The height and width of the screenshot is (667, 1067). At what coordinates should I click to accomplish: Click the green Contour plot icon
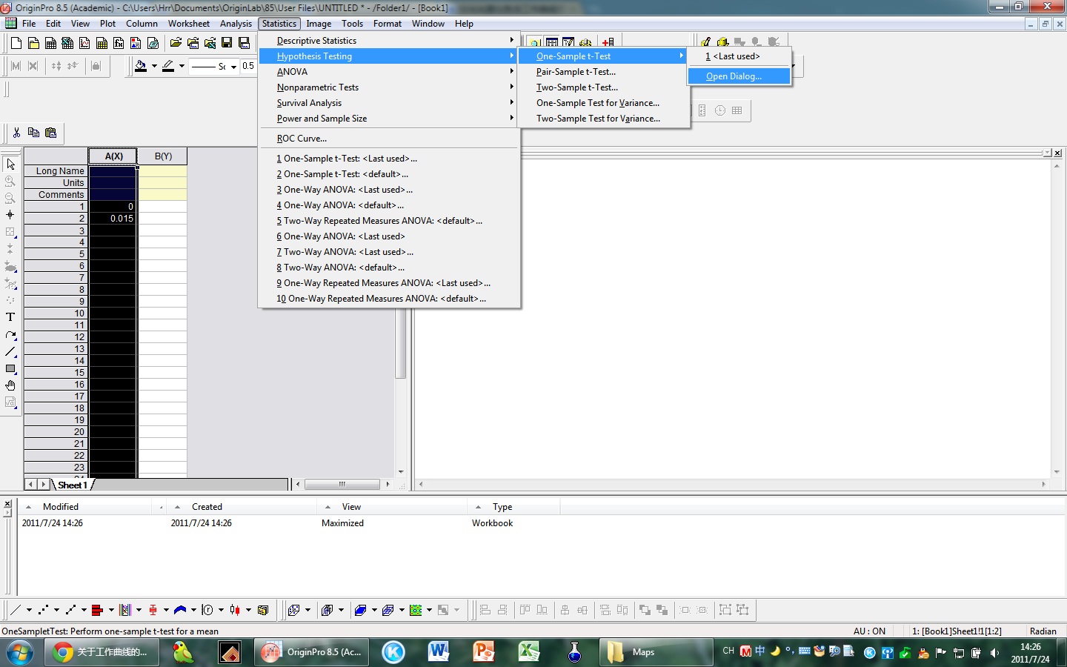(416, 610)
